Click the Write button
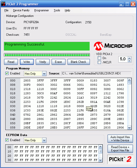Viewport: 137px width, 168px height. pos(27,62)
